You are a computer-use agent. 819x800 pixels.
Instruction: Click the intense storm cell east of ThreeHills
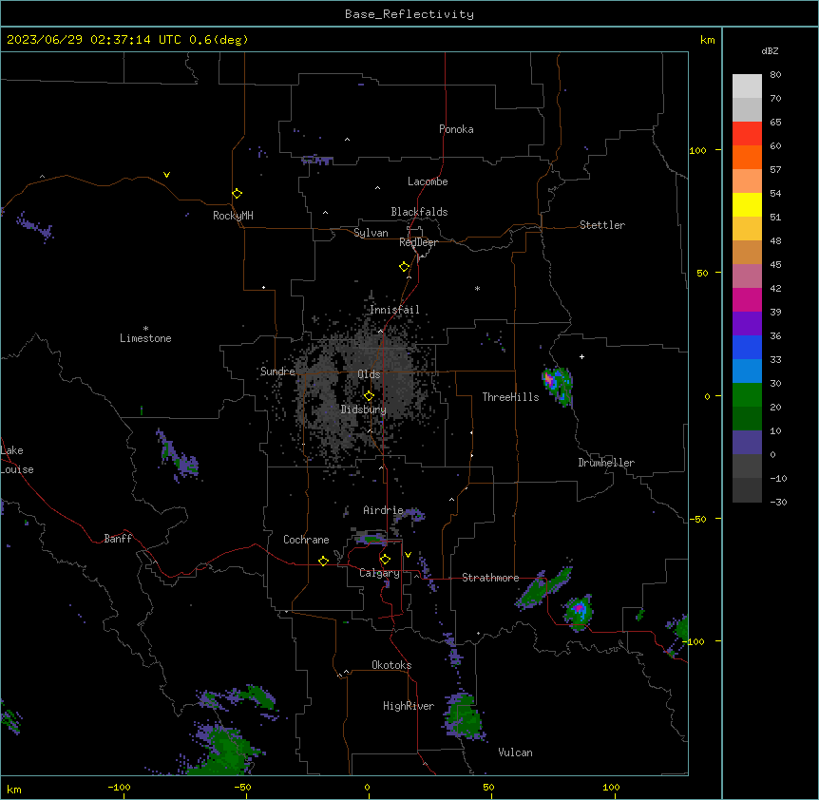pos(558,385)
